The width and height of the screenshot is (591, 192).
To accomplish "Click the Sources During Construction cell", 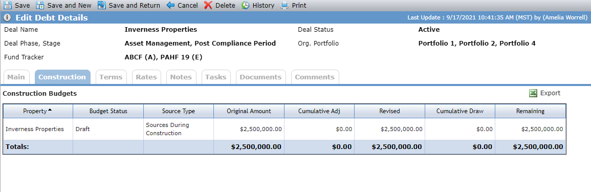I will pos(179,129).
